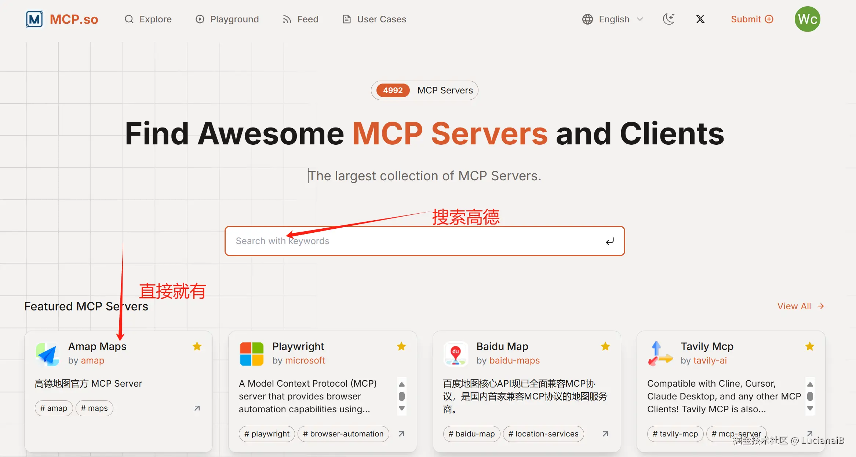Click the MCP.so logo icon
Image resolution: width=856 pixels, height=457 pixels.
point(34,19)
